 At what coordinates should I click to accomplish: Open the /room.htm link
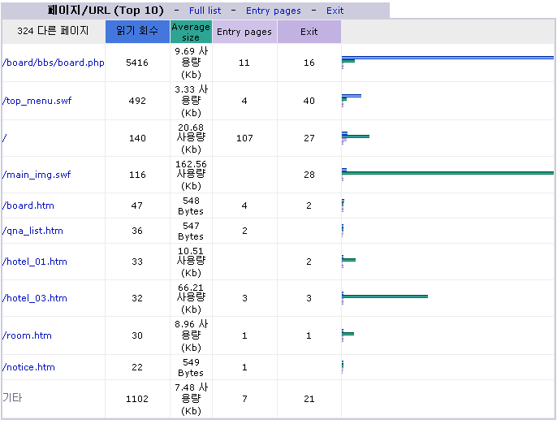[x=27, y=335]
